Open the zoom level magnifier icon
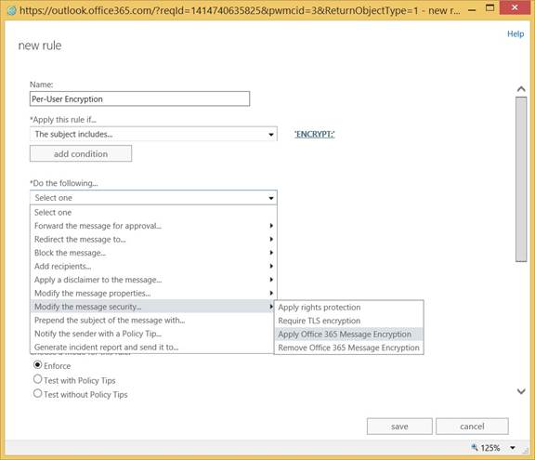The height and width of the screenshot is (460, 535). (475, 447)
